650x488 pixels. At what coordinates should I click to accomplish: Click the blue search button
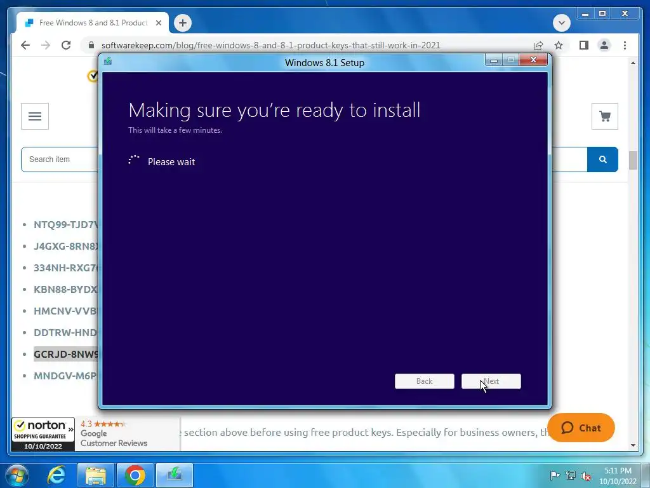[x=603, y=159]
